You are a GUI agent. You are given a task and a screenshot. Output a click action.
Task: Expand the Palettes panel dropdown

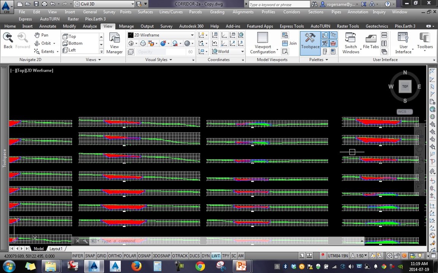[319, 60]
